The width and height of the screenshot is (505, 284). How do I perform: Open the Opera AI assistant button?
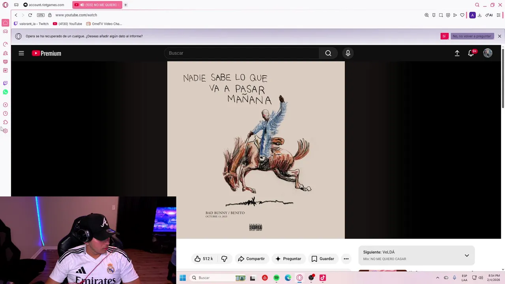[x=489, y=15]
